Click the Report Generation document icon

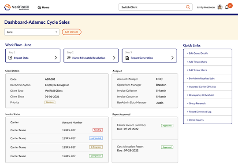[127, 58]
